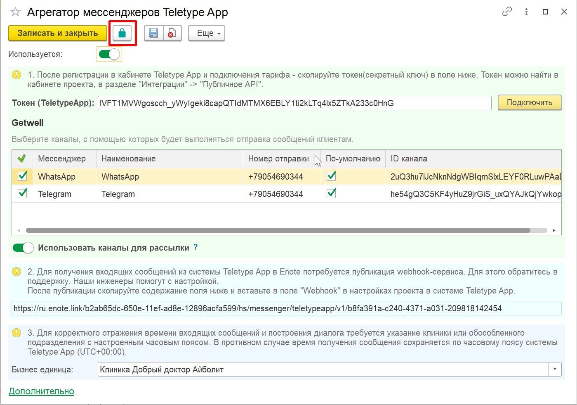Toggle the default checkbox for WhatsApp
The height and width of the screenshot is (405, 577).
pyautogui.click(x=331, y=176)
